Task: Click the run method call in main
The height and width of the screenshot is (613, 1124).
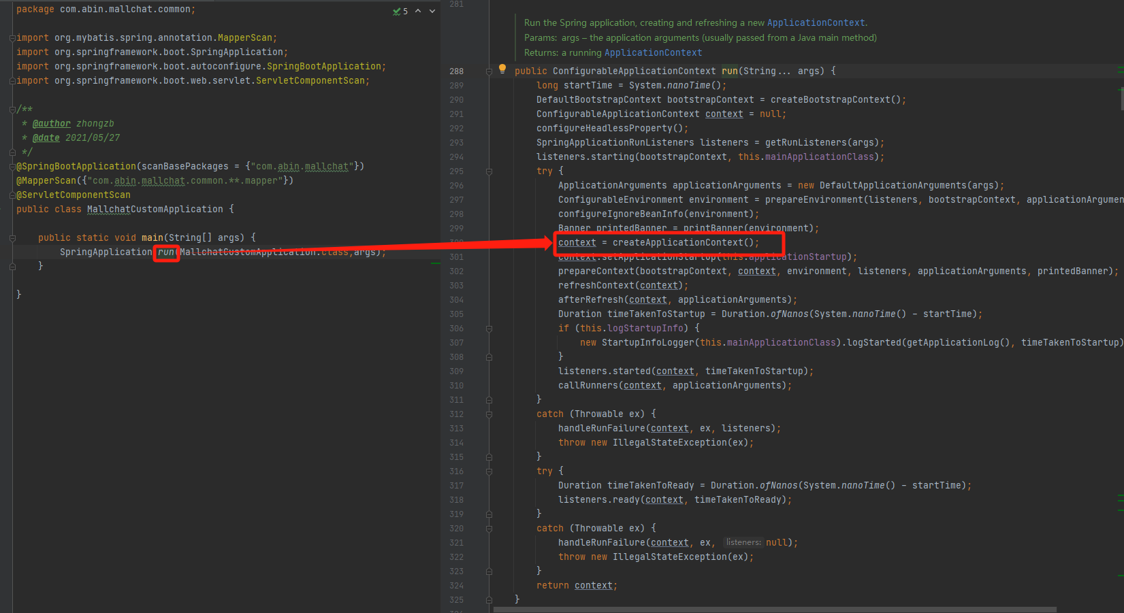Action: (166, 252)
